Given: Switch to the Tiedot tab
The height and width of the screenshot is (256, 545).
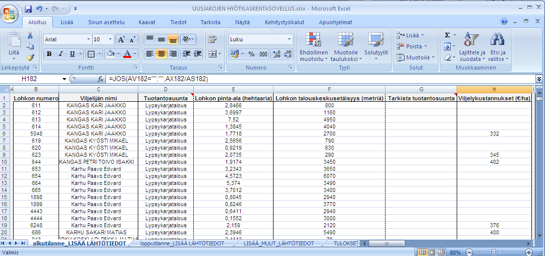Looking at the screenshot, I should click(x=178, y=22).
